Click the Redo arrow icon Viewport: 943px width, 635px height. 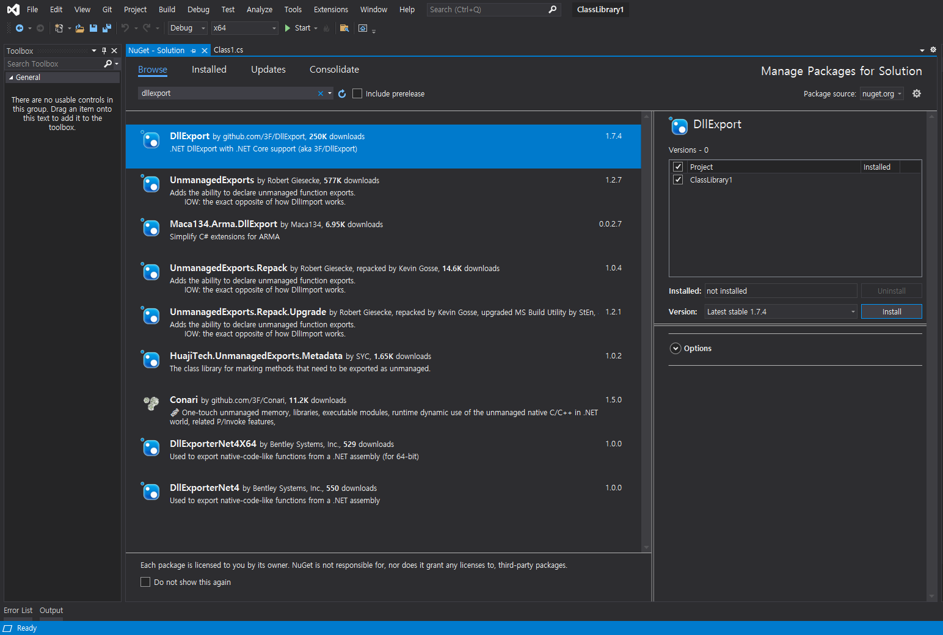(147, 28)
